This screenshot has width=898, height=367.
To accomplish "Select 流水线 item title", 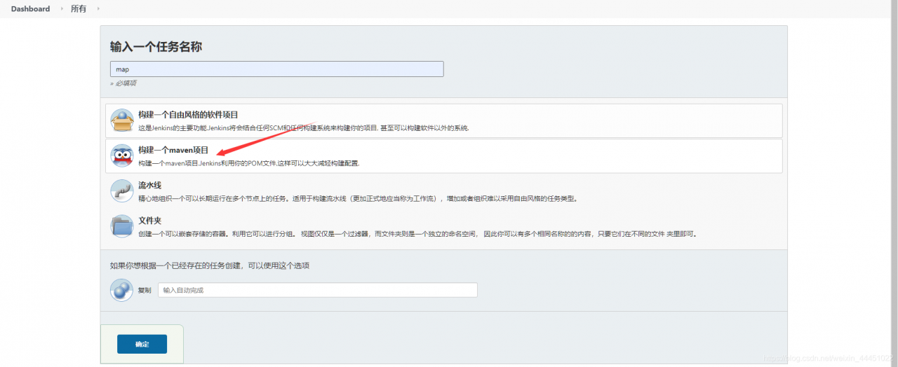I will 149,185.
